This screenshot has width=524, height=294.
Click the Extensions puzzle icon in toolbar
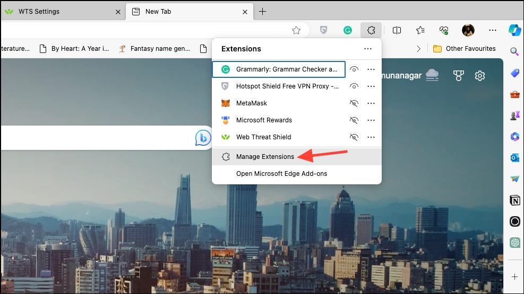click(x=371, y=30)
